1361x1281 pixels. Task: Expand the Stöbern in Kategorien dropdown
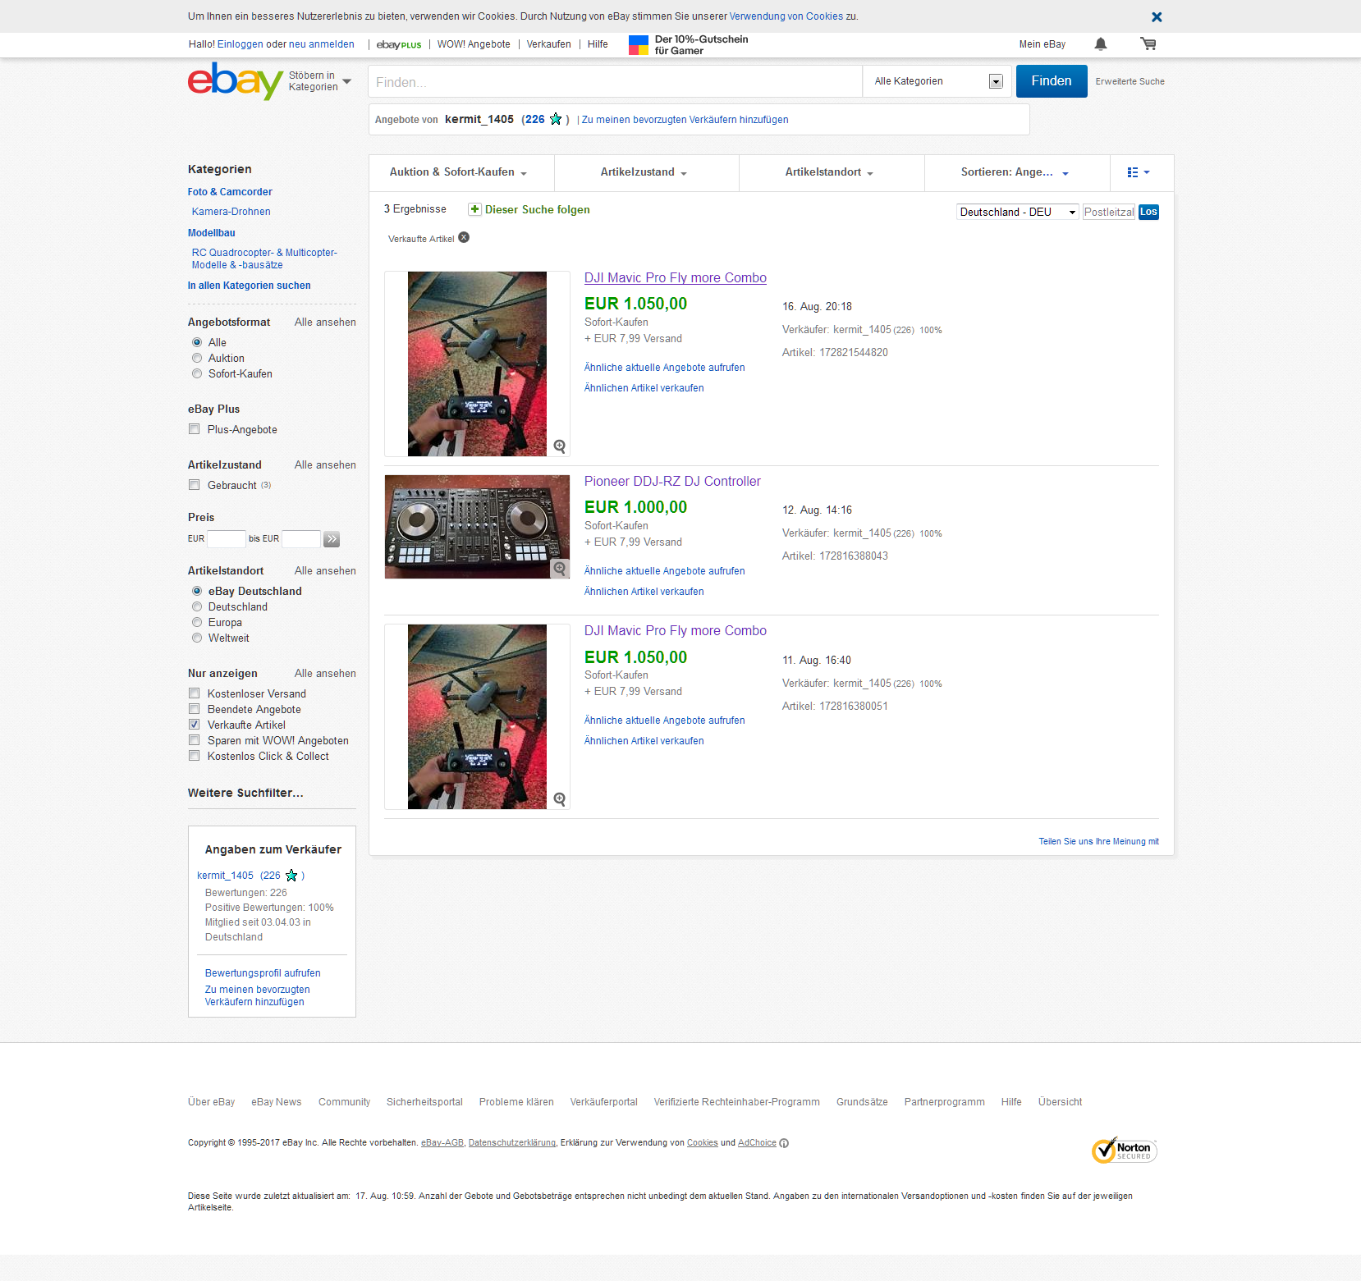point(320,81)
